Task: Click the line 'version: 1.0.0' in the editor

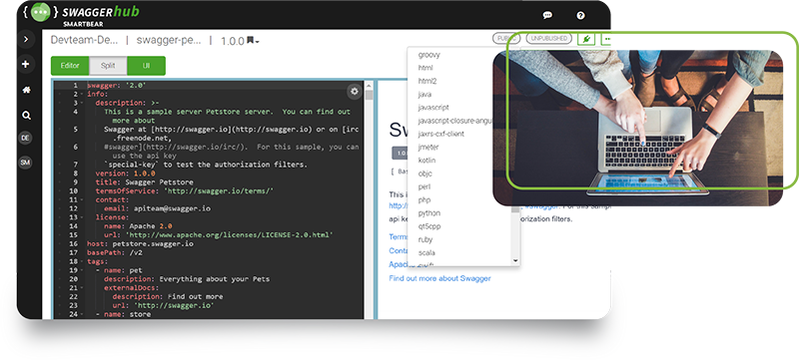Action: pos(125,173)
